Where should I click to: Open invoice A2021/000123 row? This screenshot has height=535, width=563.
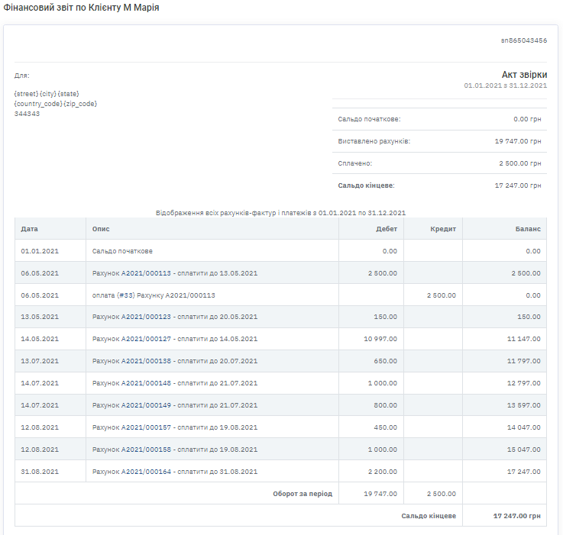tap(174, 317)
